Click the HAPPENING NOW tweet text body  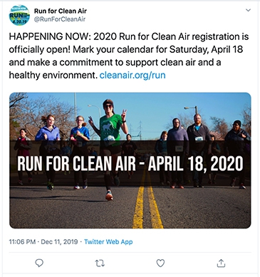click(129, 56)
